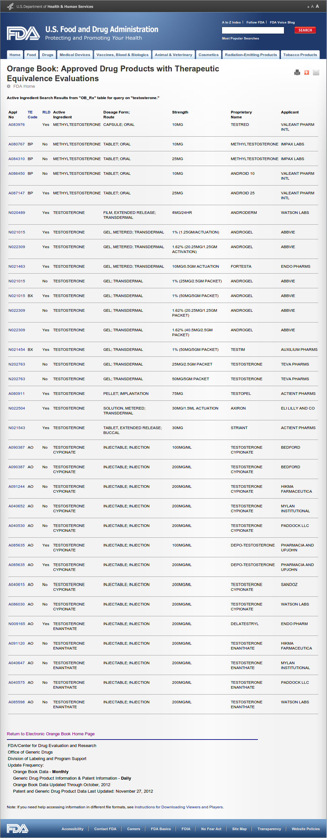The image size is (327, 838).
Task: Open Instructions for Downloading Viewers and Players
Action: pyautogui.click(x=179, y=807)
